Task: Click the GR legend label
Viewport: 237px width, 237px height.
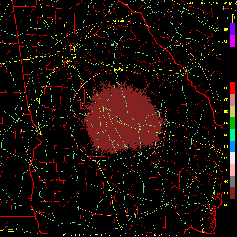Action: [x=226, y=100]
